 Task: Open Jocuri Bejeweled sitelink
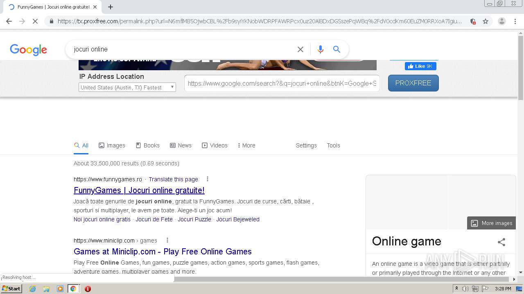pyautogui.click(x=238, y=219)
